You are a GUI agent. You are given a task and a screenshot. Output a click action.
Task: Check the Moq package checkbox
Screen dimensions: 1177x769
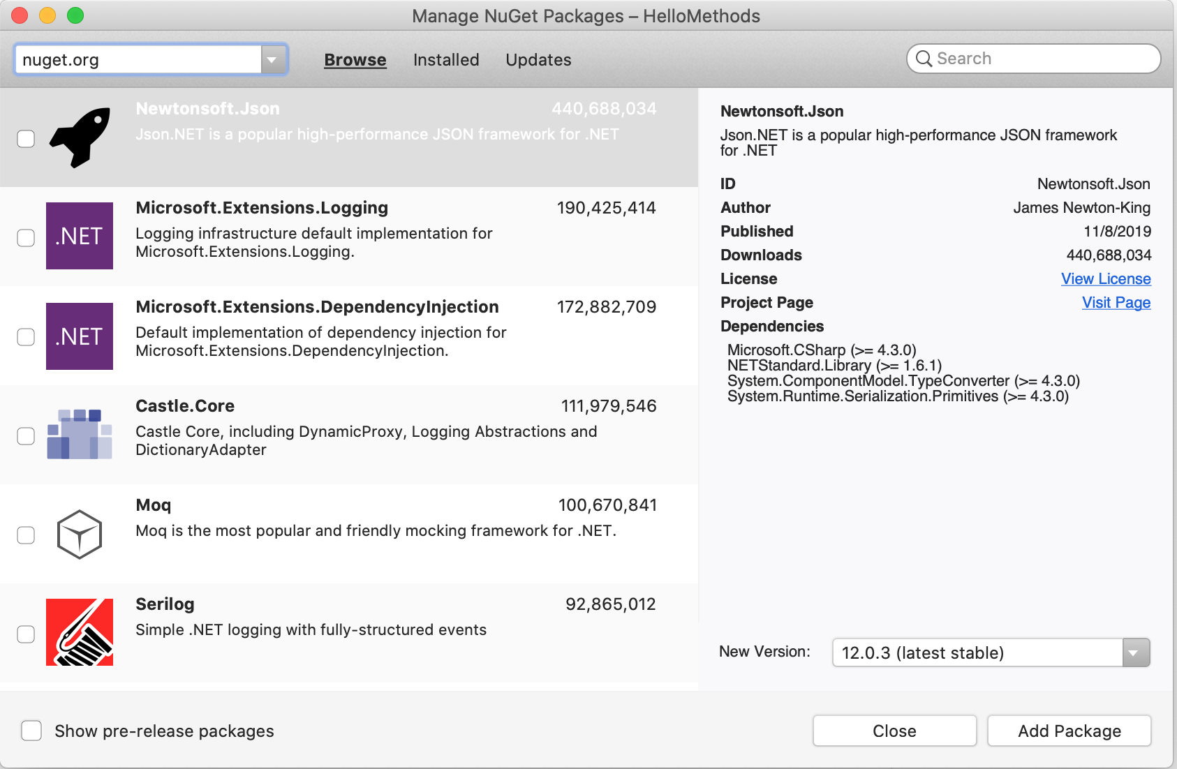[26, 535]
